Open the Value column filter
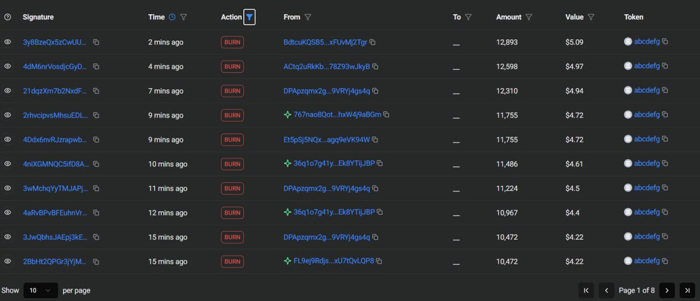700x301 pixels. (591, 17)
